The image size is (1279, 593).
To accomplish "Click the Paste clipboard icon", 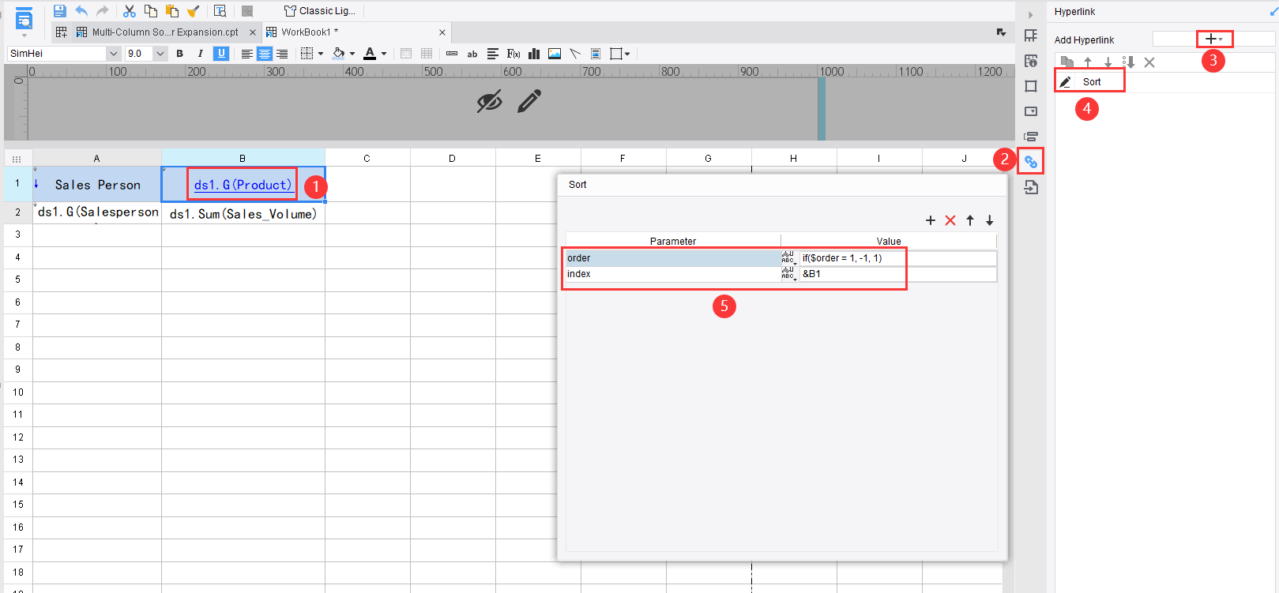I will coord(171,11).
